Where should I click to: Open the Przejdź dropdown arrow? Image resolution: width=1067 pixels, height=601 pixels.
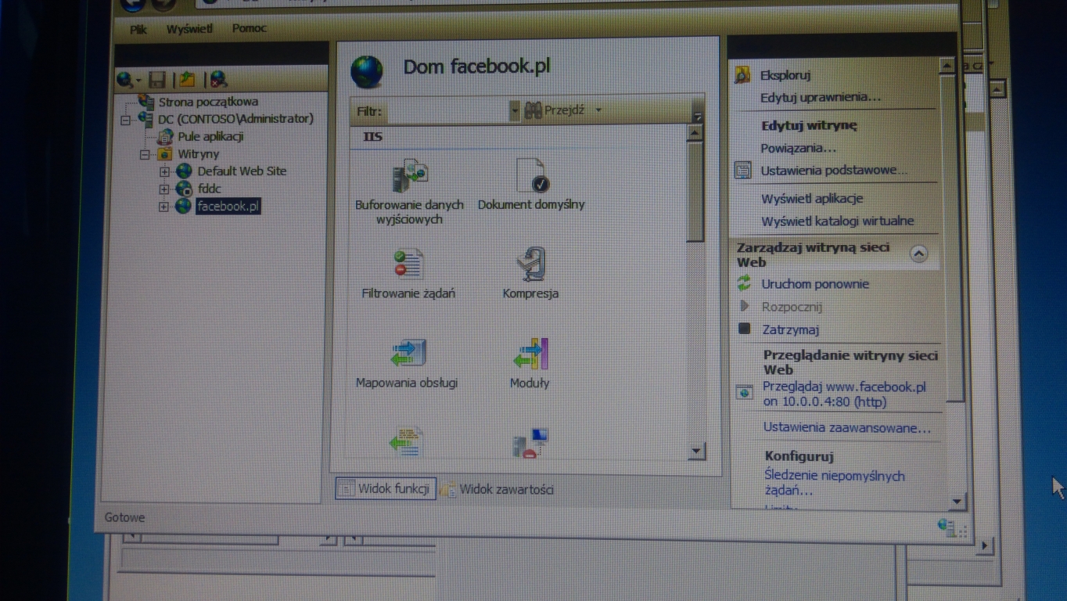(x=598, y=110)
